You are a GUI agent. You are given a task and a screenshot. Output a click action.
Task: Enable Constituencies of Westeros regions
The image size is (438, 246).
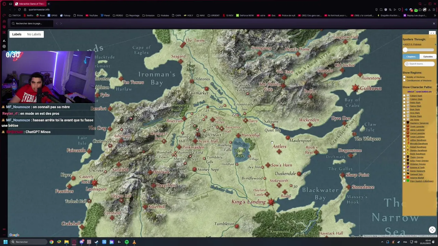[404, 81]
